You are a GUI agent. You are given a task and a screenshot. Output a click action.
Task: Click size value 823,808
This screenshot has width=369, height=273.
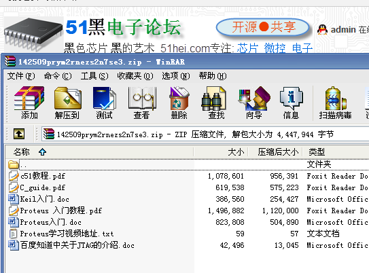click(230, 222)
